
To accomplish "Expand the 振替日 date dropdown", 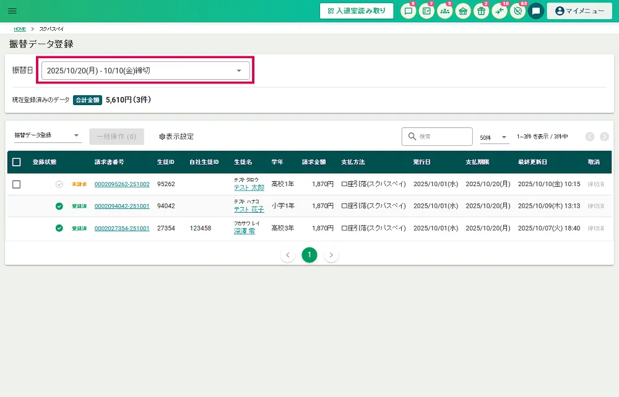I will [145, 70].
